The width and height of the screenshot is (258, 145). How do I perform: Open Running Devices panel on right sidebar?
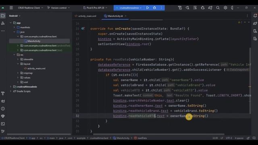[255, 31]
